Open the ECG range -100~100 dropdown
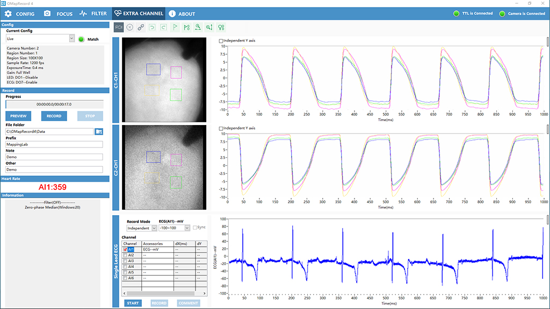Screen dimensions: 550x309 [x=187, y=228]
